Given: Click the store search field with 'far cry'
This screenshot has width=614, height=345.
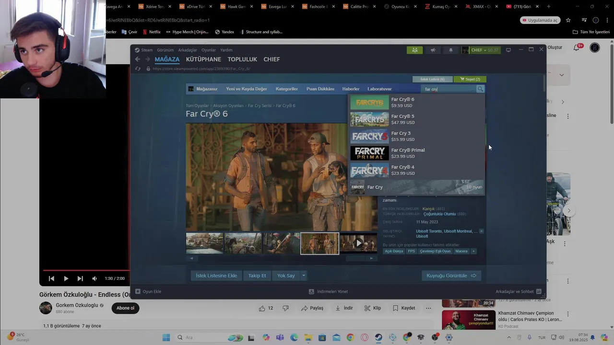Looking at the screenshot, I should (x=449, y=89).
